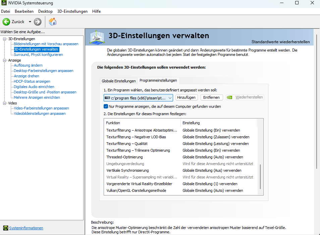Open Surround, PhysX konfigurieren
The width and height of the screenshot is (320, 235).
coord(38,55)
